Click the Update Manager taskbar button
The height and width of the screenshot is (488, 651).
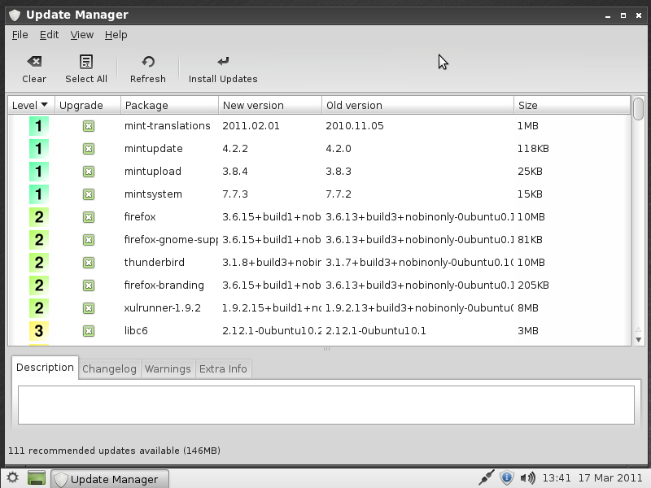110,478
